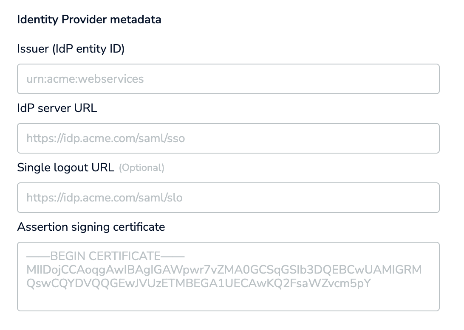Click the "Assertion signing certificate" label
464x330 pixels.
pyautogui.click(x=91, y=227)
